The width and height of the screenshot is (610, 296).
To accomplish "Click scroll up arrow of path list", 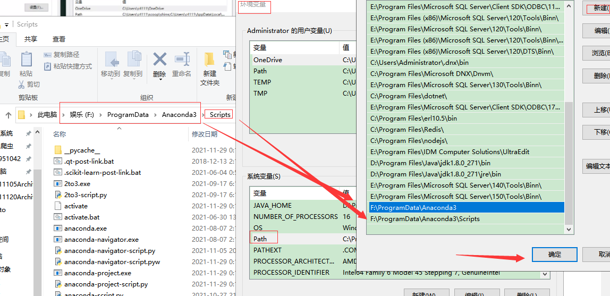I will [x=569, y=6].
